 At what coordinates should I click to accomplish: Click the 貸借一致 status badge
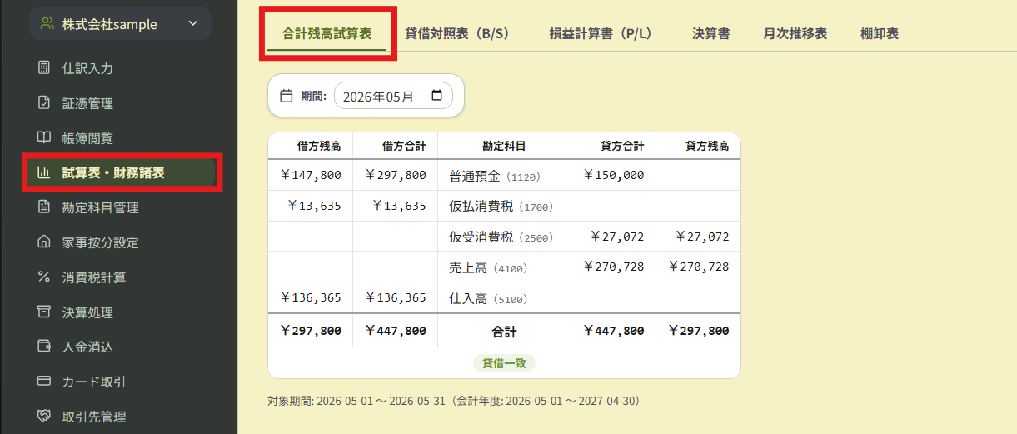(x=504, y=363)
